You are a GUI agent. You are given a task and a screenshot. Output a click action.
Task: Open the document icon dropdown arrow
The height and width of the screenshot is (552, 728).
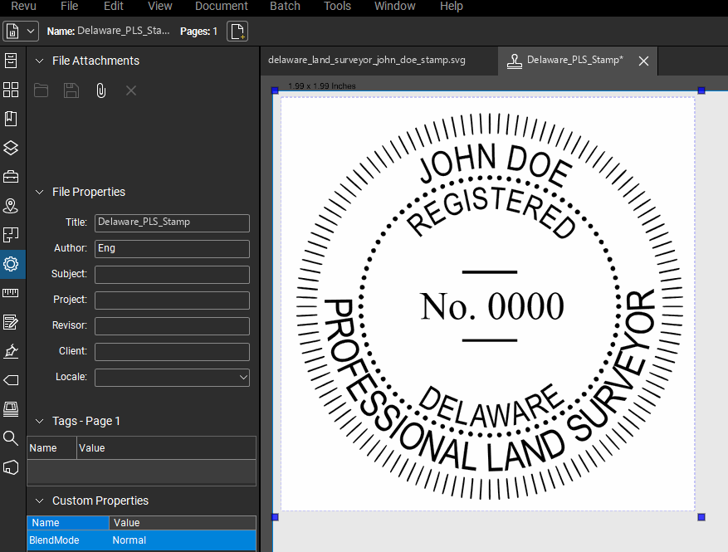[31, 32]
